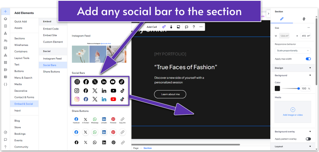Click the black Facebook share button in bottom row
319x152 pixels.
pyautogui.click(x=76, y=143)
